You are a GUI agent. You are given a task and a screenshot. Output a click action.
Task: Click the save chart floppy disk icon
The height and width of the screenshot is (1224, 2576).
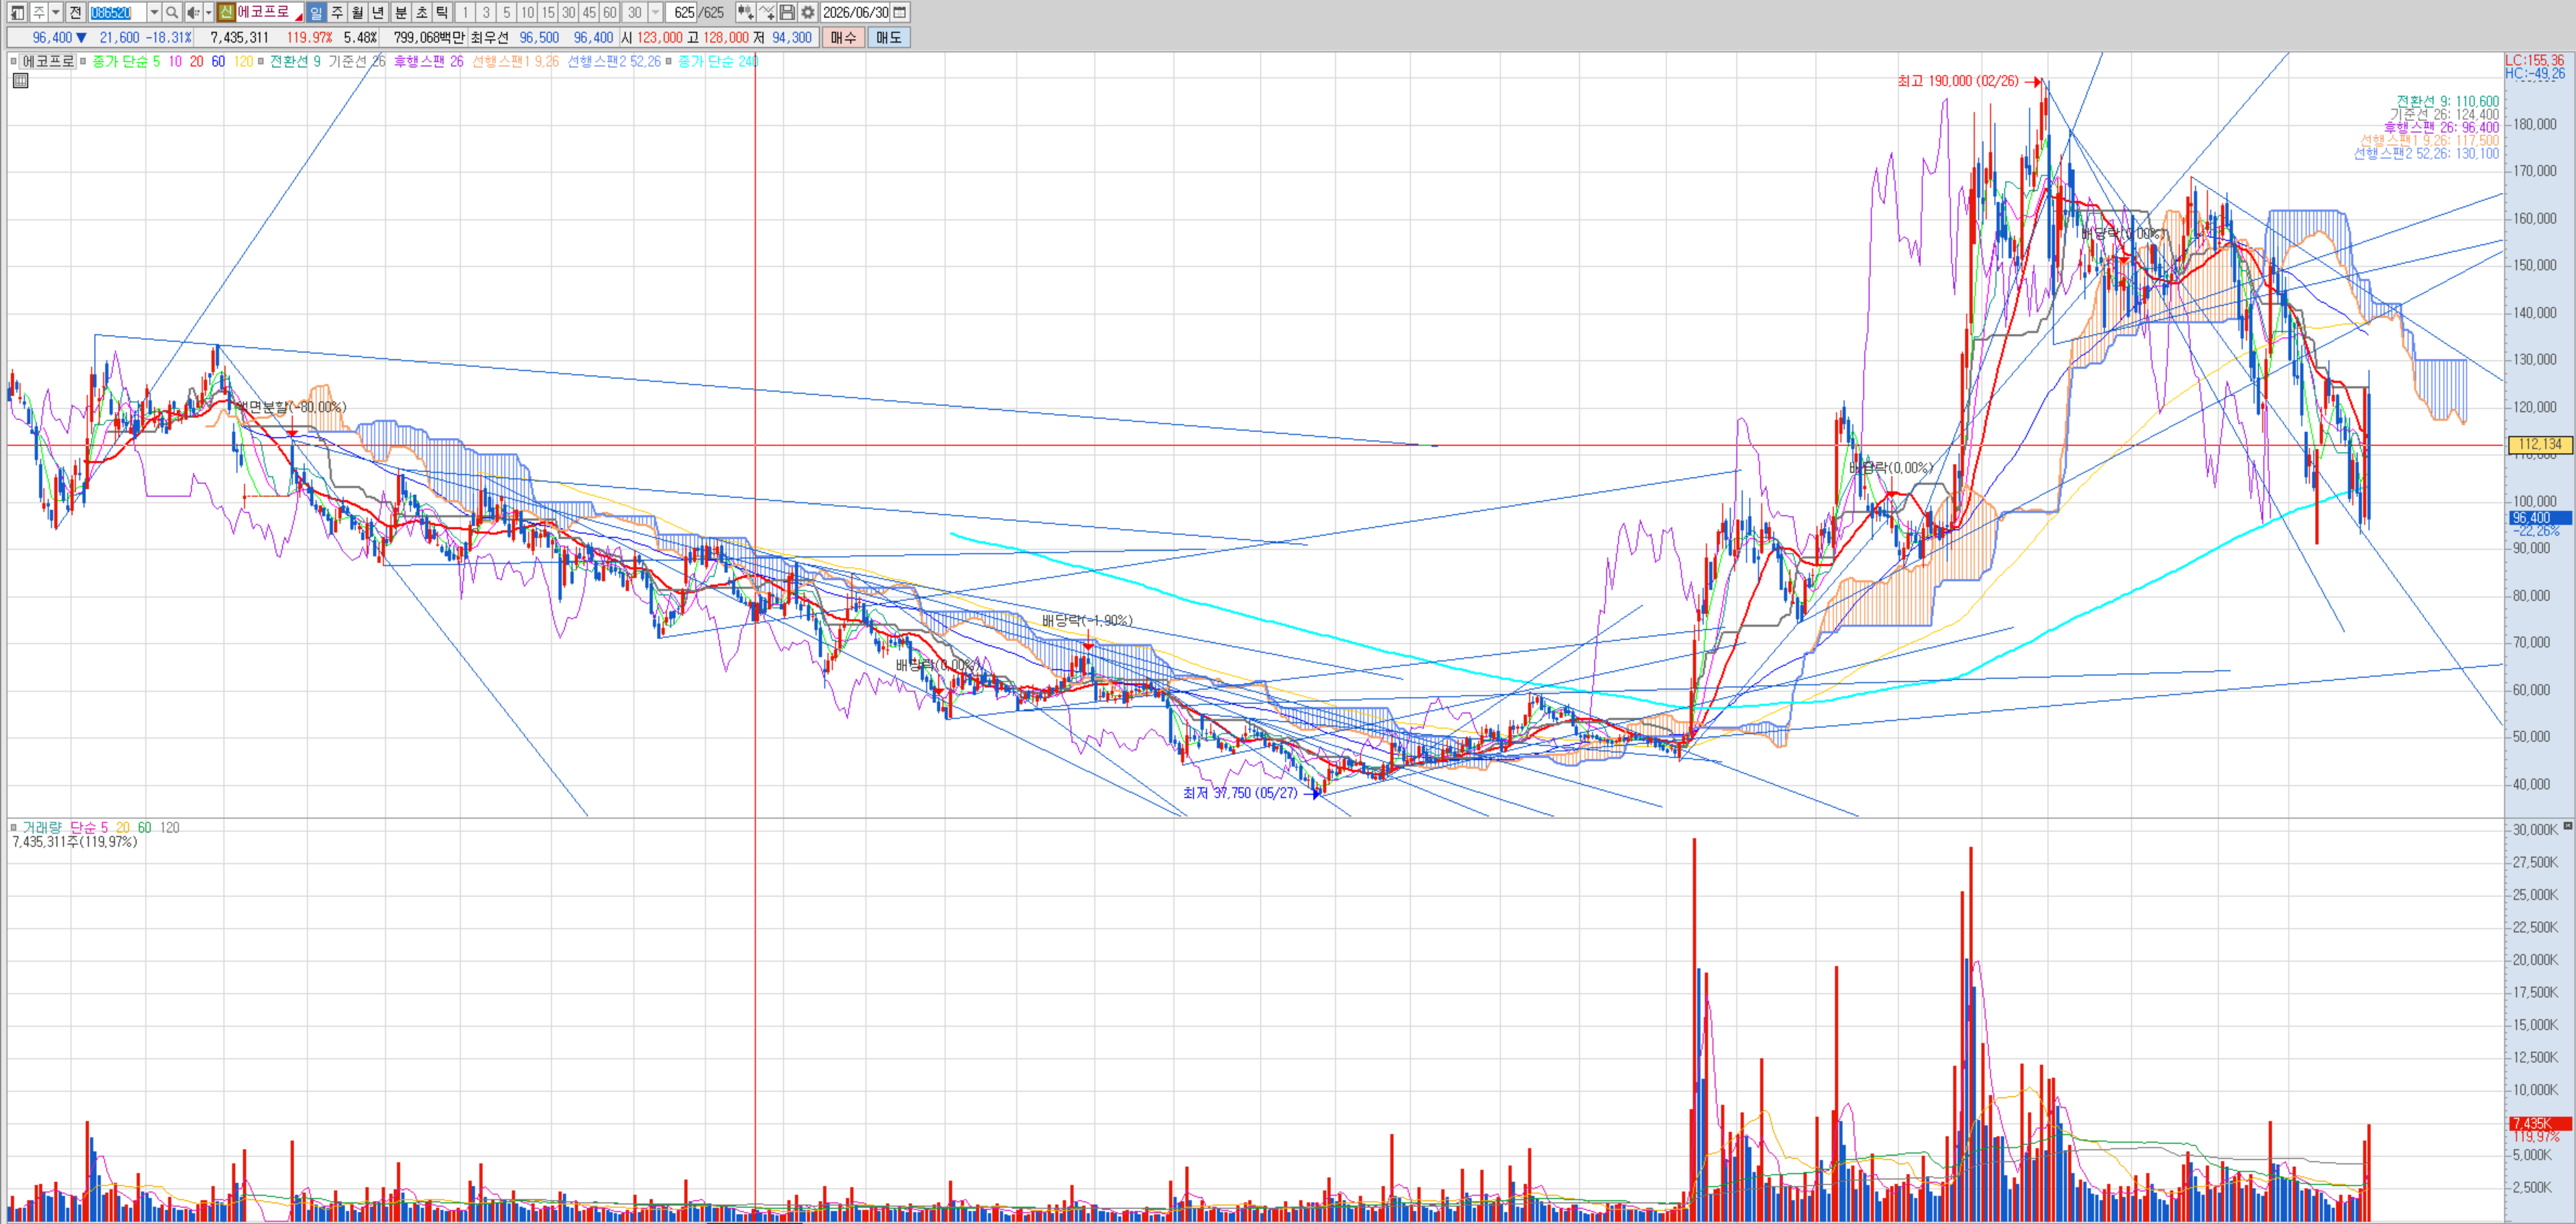[x=787, y=13]
